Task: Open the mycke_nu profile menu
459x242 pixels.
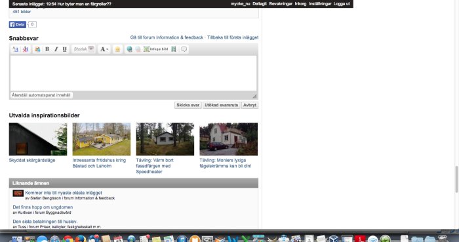Action: pos(241,4)
